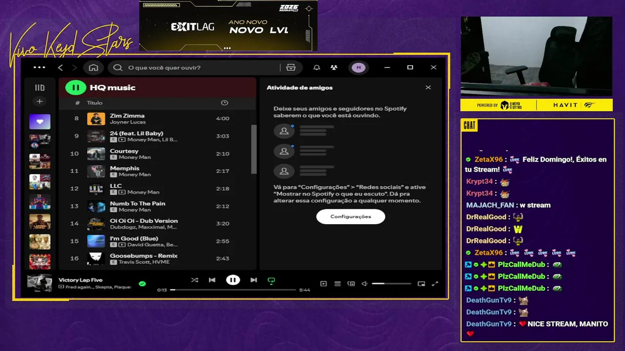This screenshot has height=351, width=625.
Task: Close the 'Atividade de amigos' panel
Action: click(428, 88)
